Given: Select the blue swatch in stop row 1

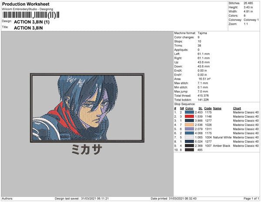Looking at the screenshot, I should 189,112.
